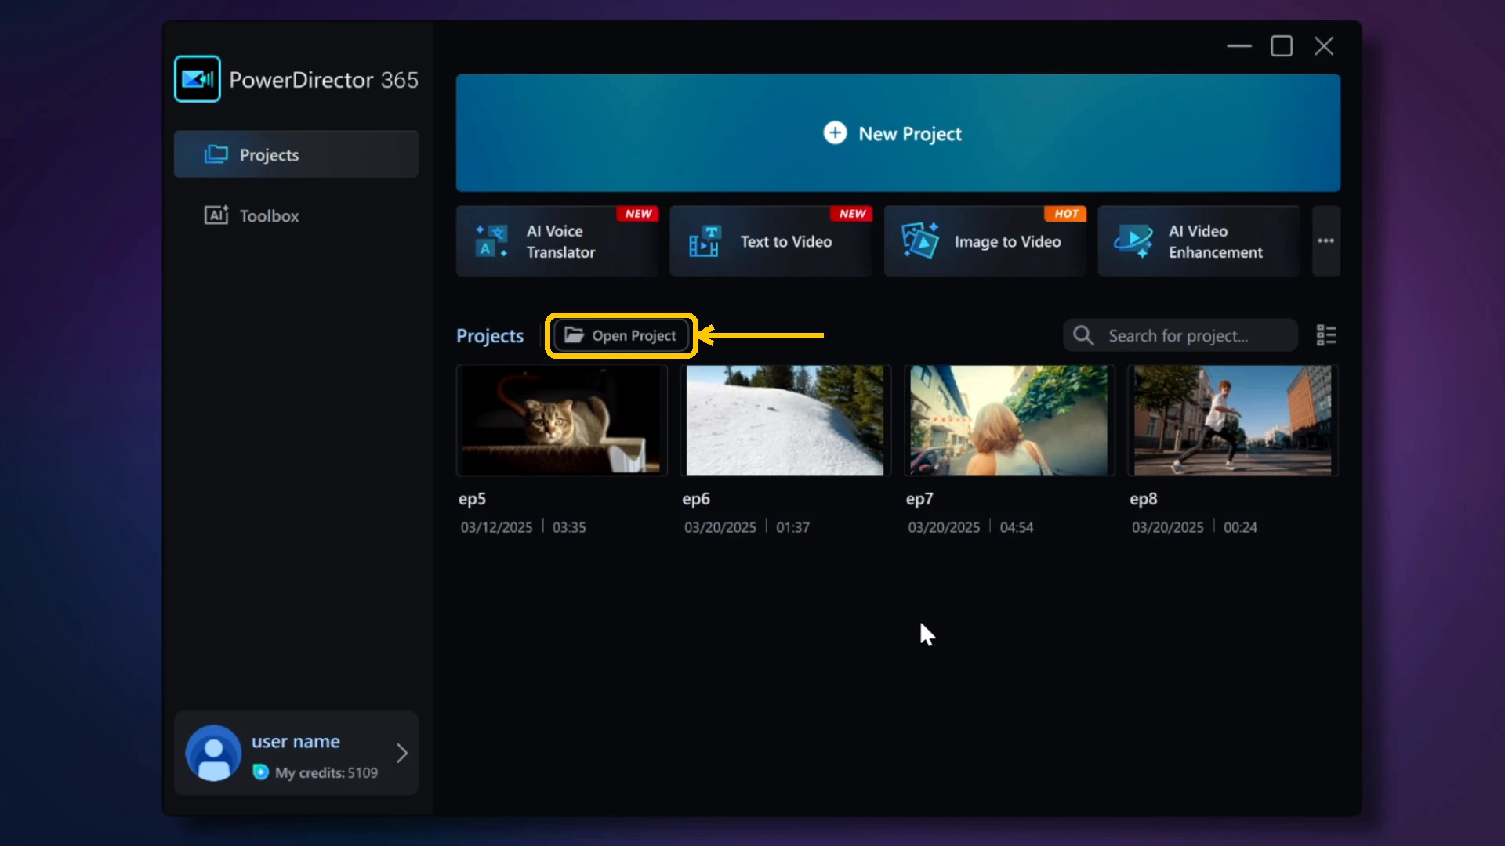Click the Projects section heading

[490, 335]
